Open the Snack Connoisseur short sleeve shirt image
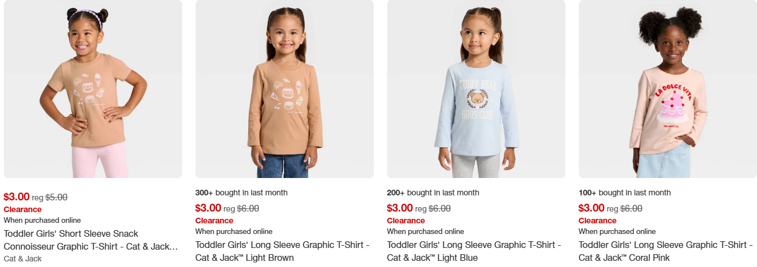The height and width of the screenshot is (267, 757). (93, 89)
